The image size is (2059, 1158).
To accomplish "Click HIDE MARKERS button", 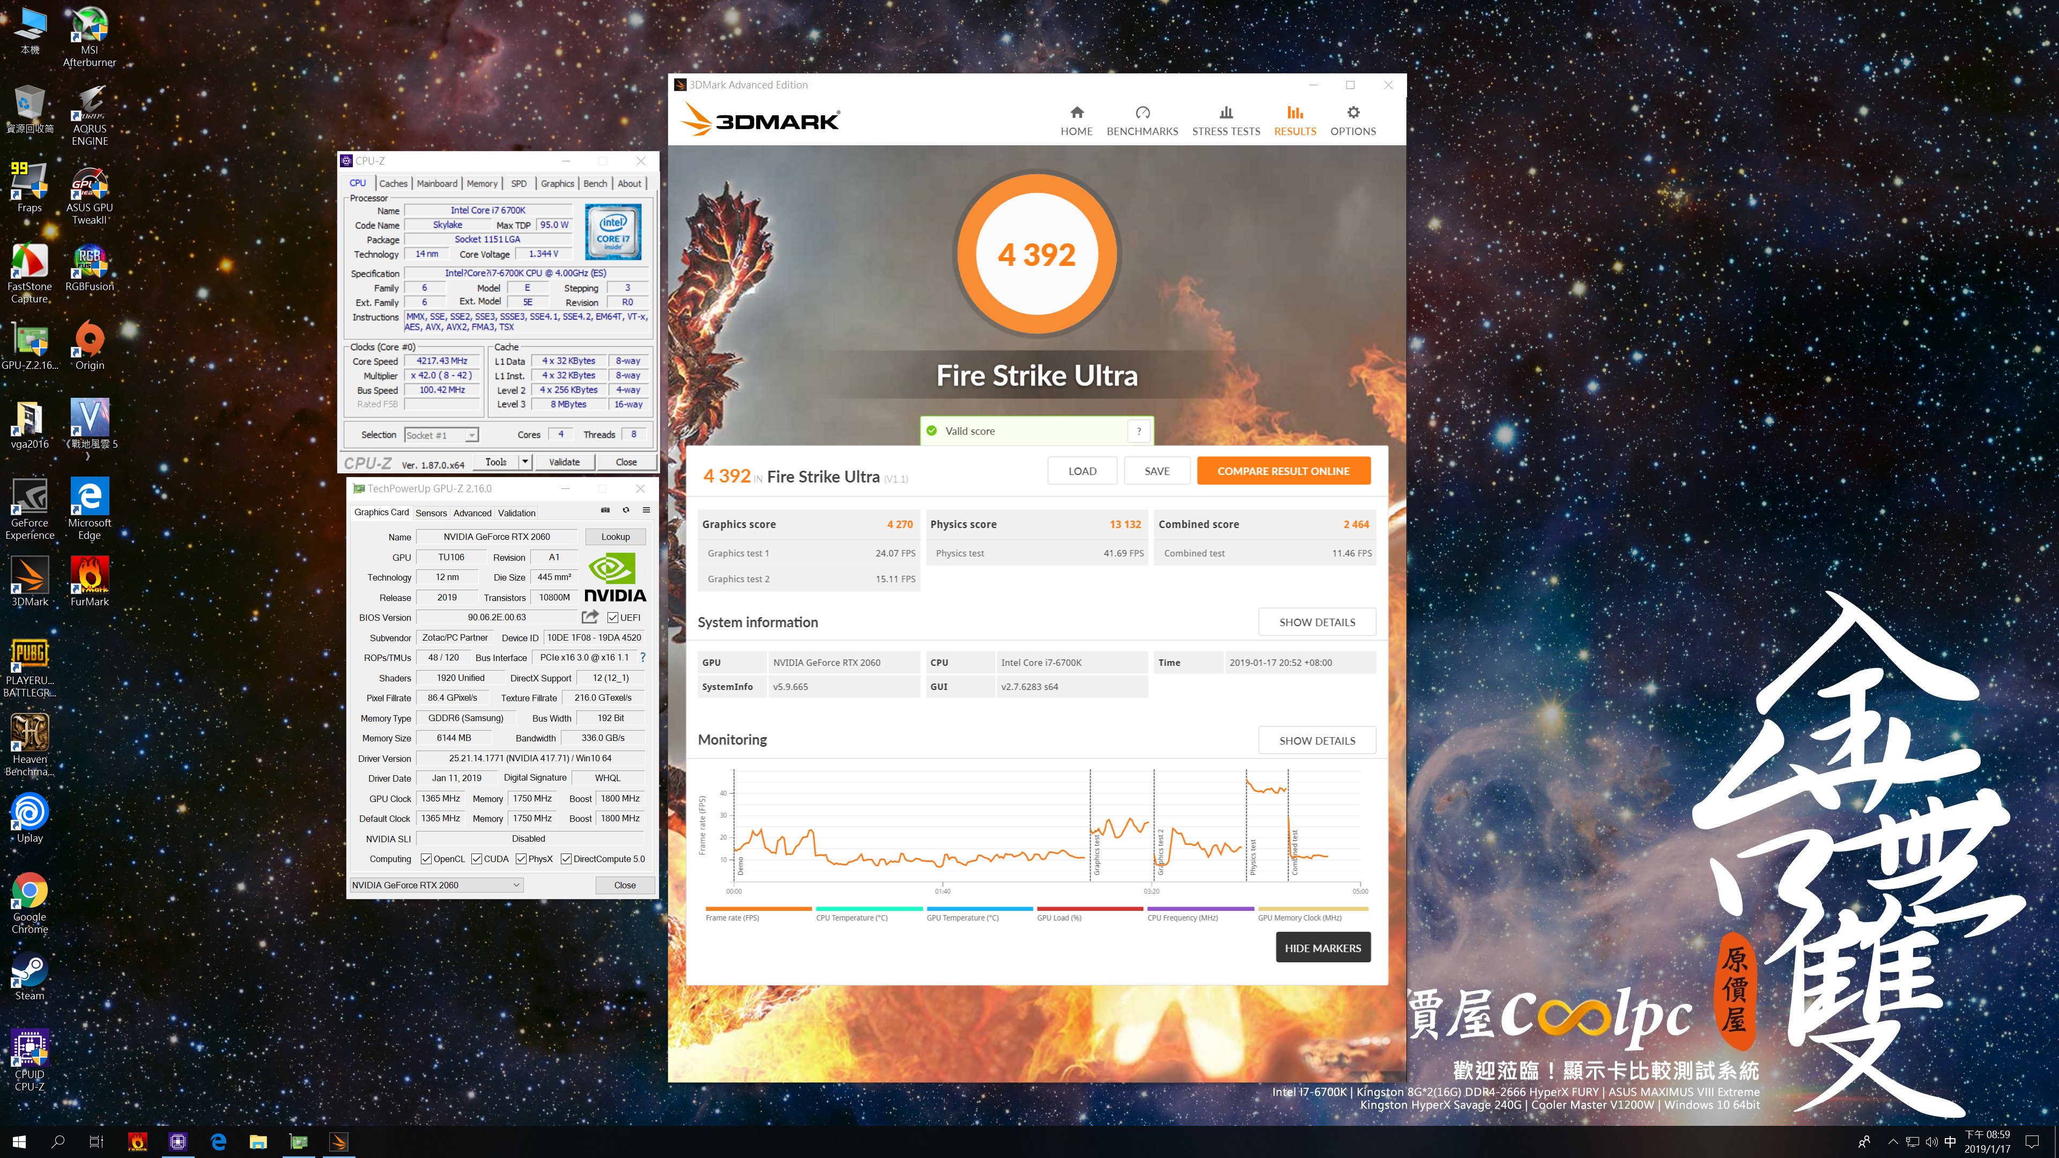I will tap(1323, 948).
